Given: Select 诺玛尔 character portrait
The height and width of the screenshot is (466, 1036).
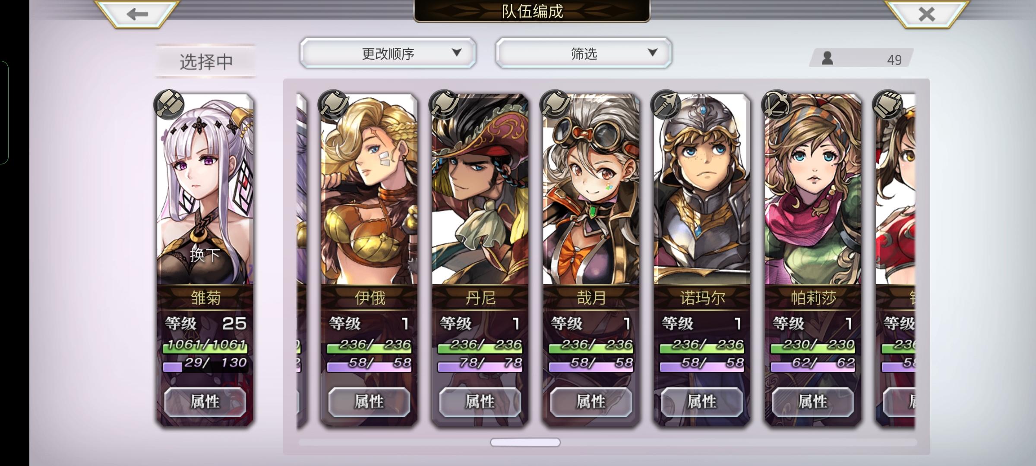Looking at the screenshot, I should coord(702,190).
